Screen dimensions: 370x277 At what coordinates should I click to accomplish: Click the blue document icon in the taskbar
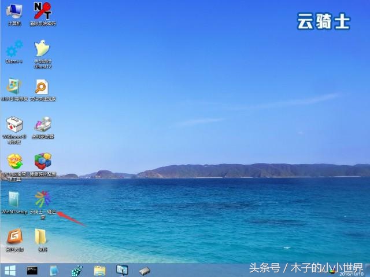pos(54,270)
